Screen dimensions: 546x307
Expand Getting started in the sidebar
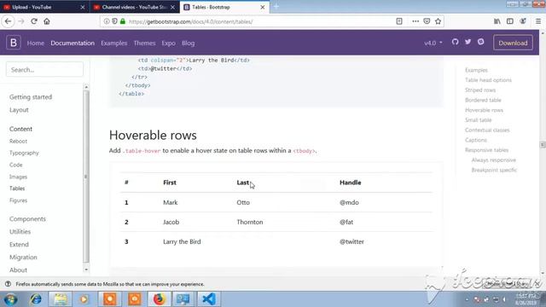(31, 96)
